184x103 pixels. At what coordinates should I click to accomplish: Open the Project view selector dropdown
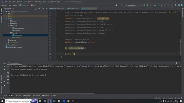tap(9, 9)
